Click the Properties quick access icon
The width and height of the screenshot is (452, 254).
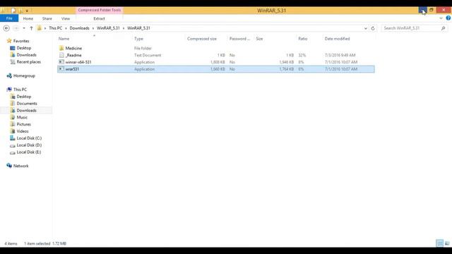point(13,11)
